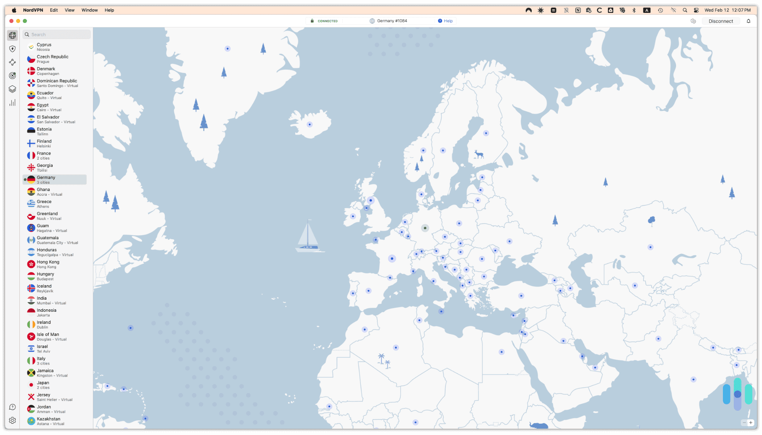View the connection statistics bar chart
The height and width of the screenshot is (435, 762).
pyautogui.click(x=12, y=103)
